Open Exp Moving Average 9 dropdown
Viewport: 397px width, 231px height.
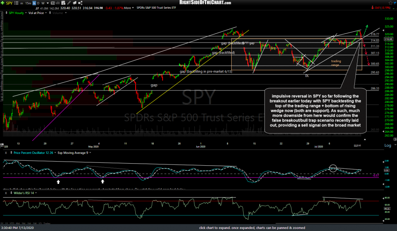coord(90,153)
